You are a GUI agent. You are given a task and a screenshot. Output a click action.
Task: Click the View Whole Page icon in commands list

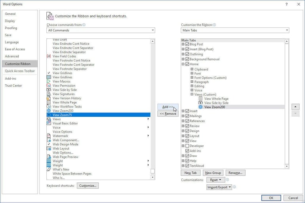click(49, 102)
